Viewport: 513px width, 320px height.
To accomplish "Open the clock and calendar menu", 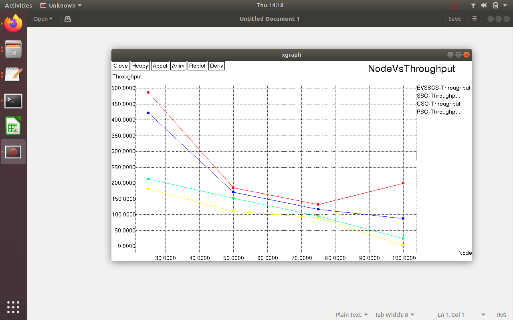I will tap(270, 5).
